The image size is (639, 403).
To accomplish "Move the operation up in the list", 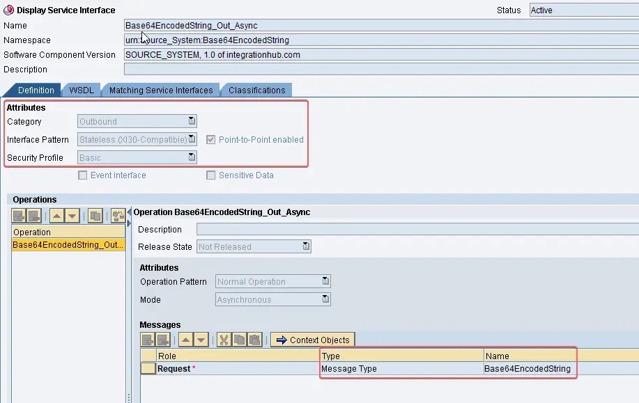I will coord(57,215).
